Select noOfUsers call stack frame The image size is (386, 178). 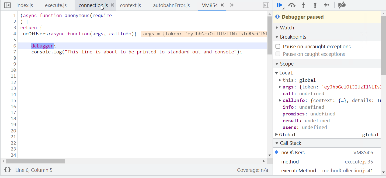327,152
